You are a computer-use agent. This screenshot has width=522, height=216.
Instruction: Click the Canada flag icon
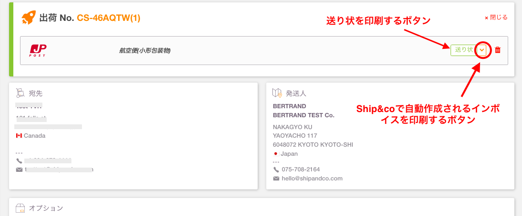(x=19, y=136)
